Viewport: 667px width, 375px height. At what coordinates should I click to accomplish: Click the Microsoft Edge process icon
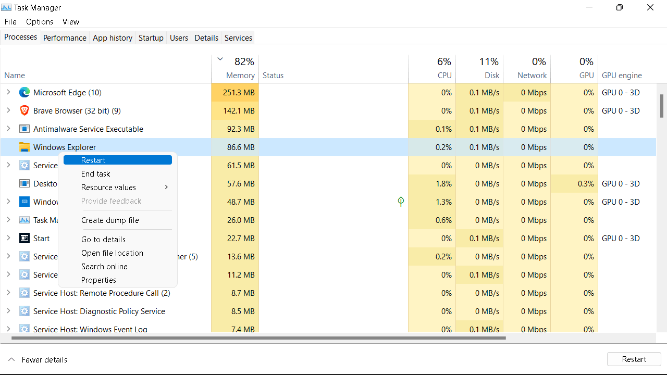24,93
